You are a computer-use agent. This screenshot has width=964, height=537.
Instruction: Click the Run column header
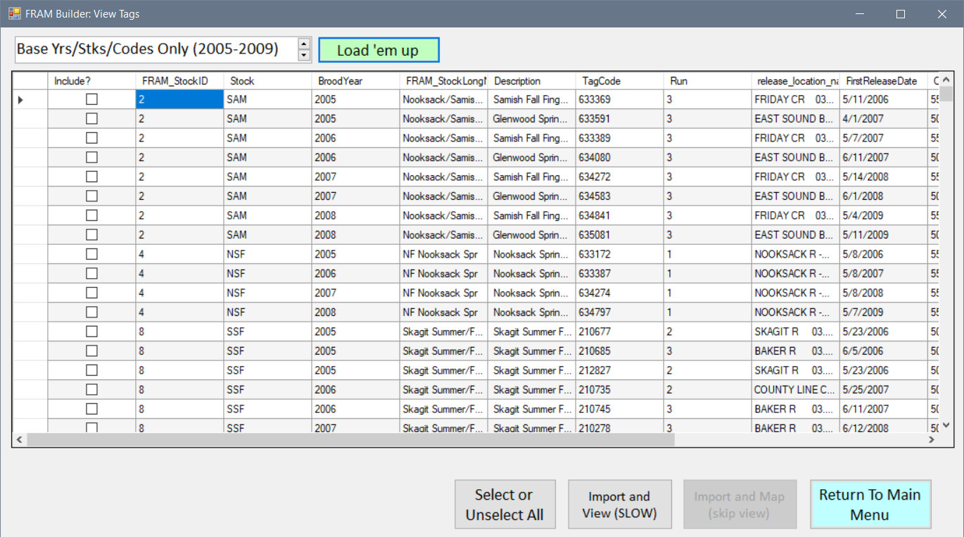[707, 81]
